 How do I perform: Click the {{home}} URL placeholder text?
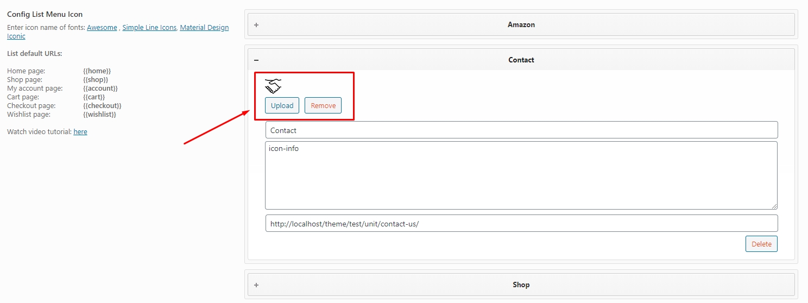tap(97, 71)
